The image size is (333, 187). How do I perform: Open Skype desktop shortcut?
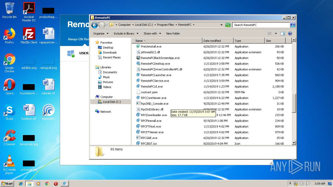9,112
